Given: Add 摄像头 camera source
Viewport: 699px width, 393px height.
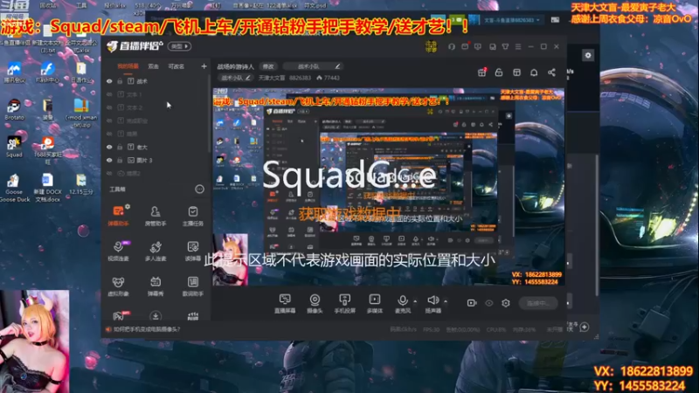Looking at the screenshot, I should tap(315, 303).
